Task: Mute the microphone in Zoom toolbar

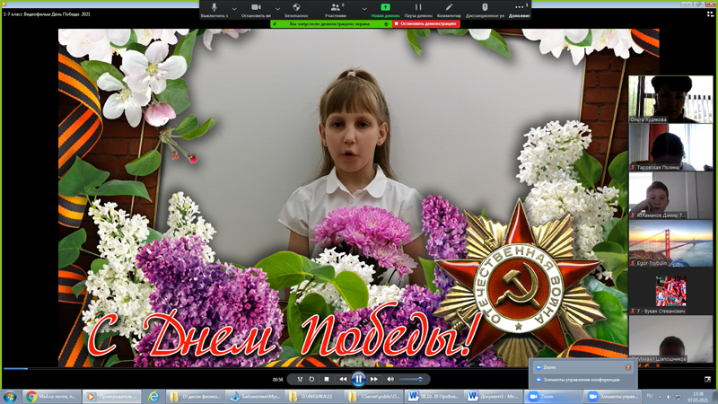Action: coord(214,8)
